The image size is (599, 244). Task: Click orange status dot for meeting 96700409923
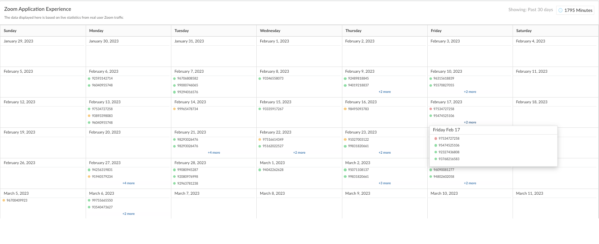pyautogui.click(x=4, y=200)
